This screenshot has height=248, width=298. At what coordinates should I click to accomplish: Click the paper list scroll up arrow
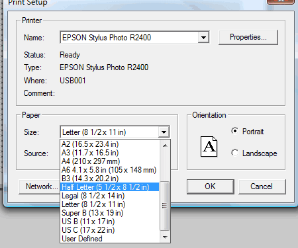point(165,145)
